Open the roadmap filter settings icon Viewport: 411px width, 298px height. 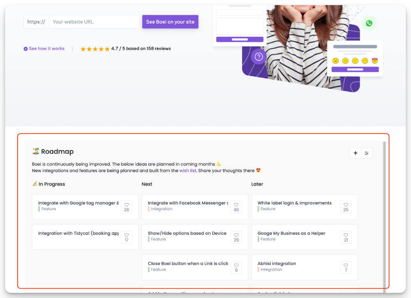click(367, 153)
